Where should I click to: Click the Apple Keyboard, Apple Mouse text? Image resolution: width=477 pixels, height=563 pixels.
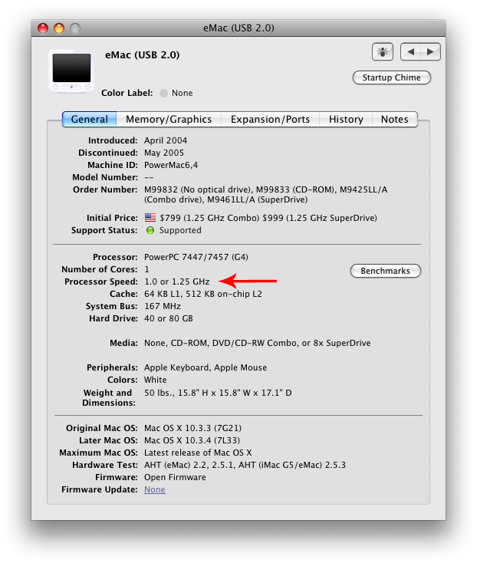coord(206,367)
